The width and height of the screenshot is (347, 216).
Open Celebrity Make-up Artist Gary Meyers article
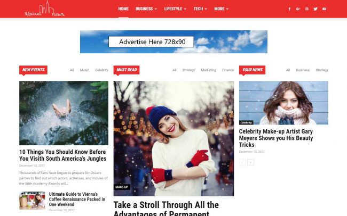[276, 138]
